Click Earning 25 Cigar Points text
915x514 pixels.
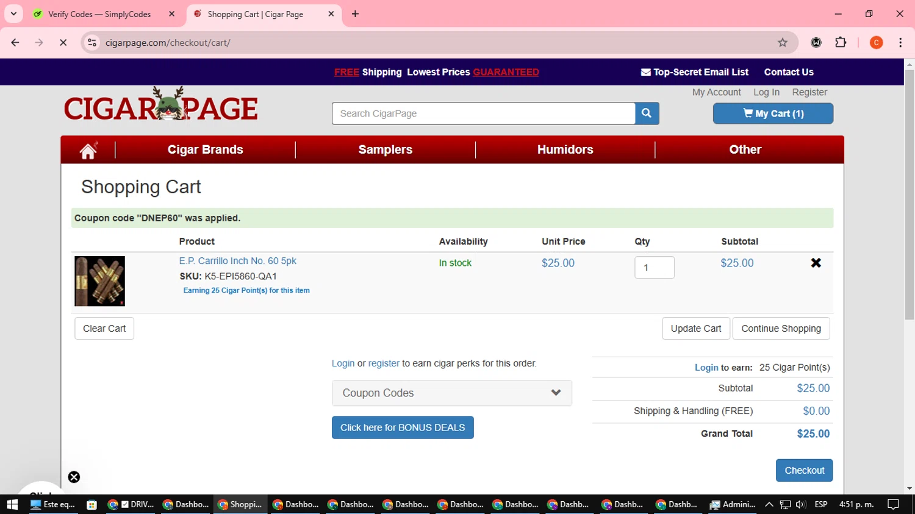[246, 290]
